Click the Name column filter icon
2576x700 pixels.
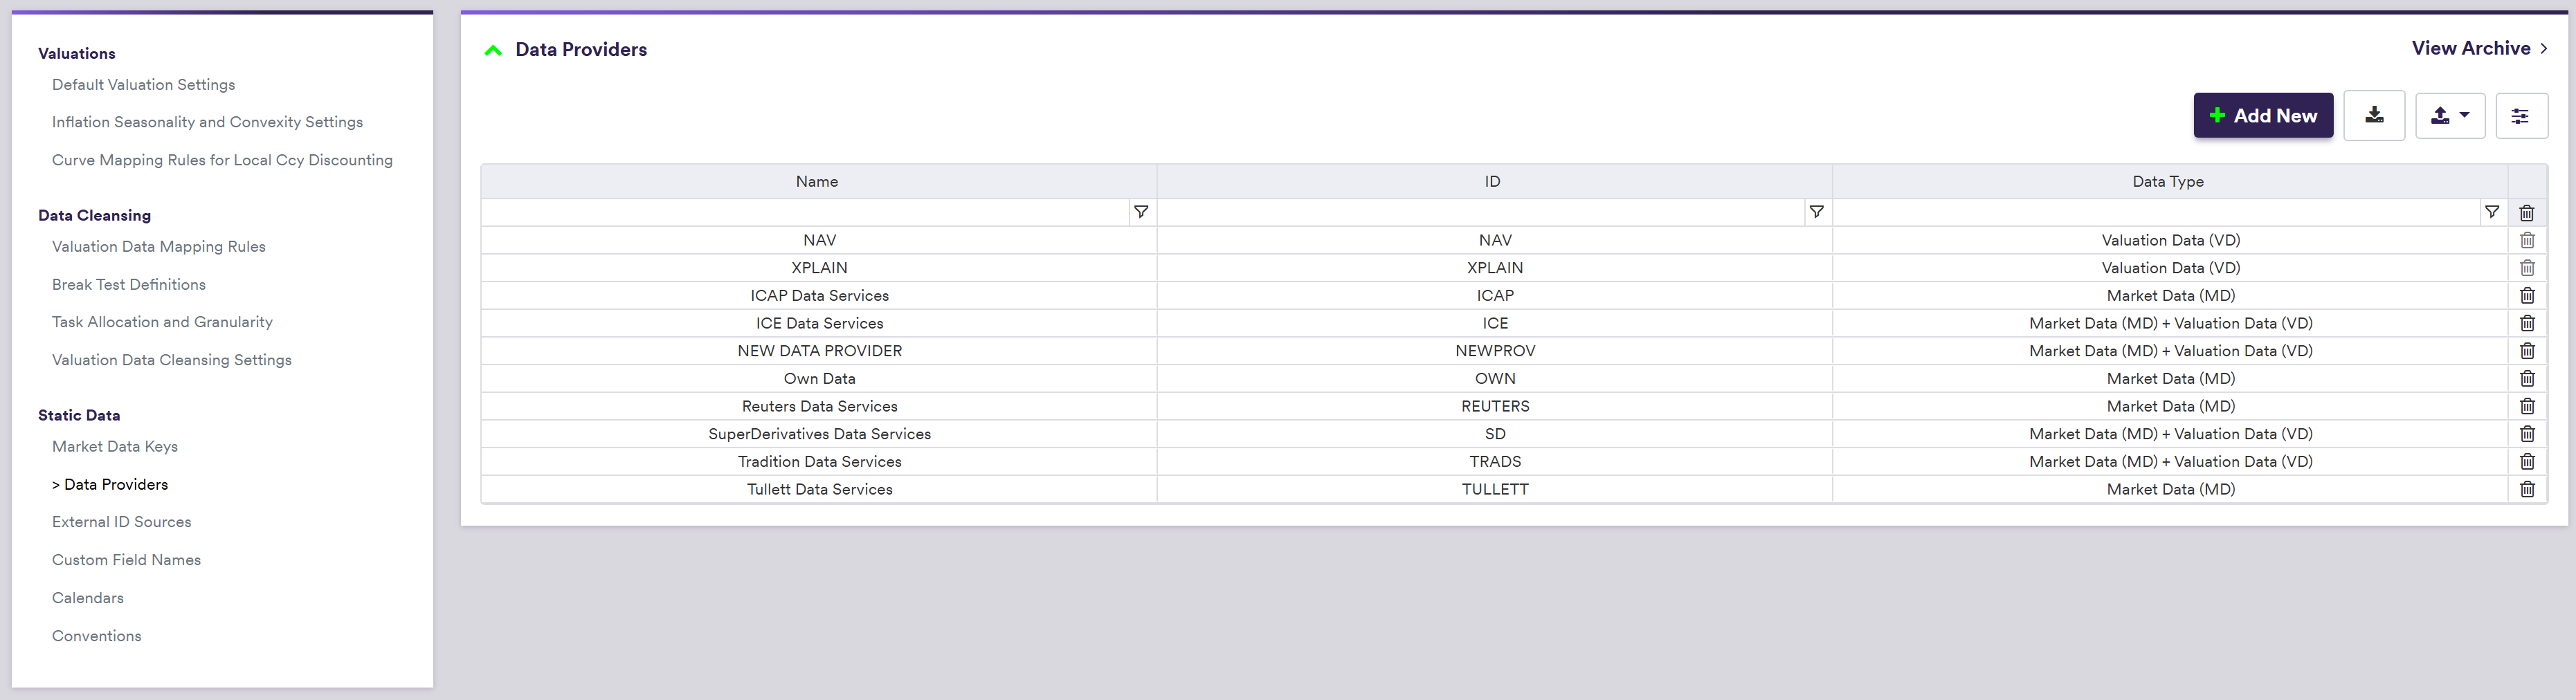(x=1140, y=212)
